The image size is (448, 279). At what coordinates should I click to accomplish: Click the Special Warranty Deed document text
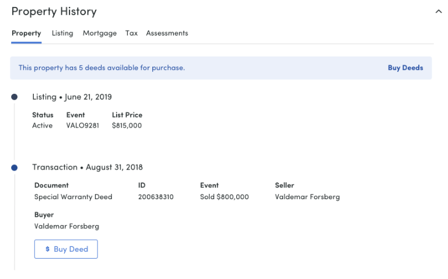pos(73,197)
